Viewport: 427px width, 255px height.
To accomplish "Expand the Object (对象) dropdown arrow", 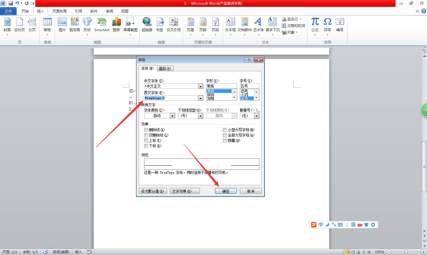I will (x=297, y=32).
